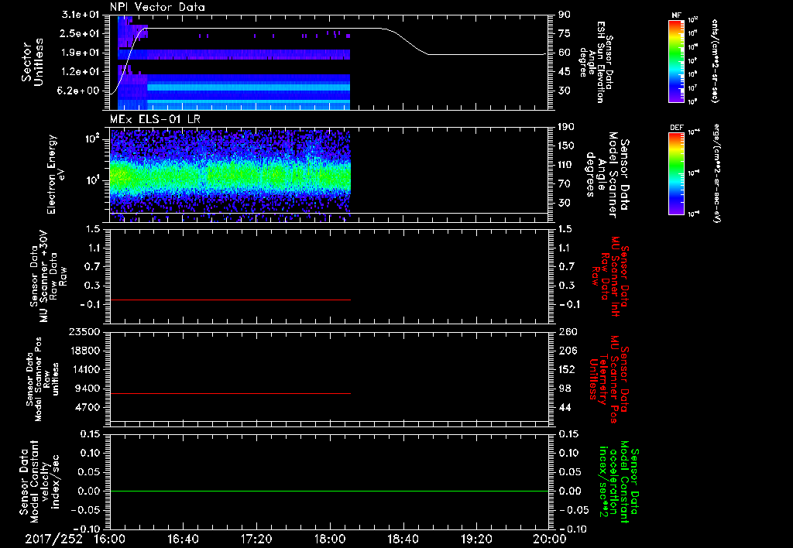The height and width of the screenshot is (548, 793).
Task: Select the 'NPI Vector Data' panel title
Action: point(157,7)
